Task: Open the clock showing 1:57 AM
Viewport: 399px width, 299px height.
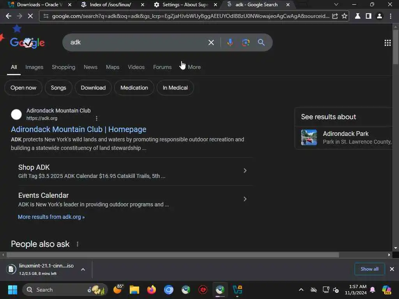Action: click(356, 290)
